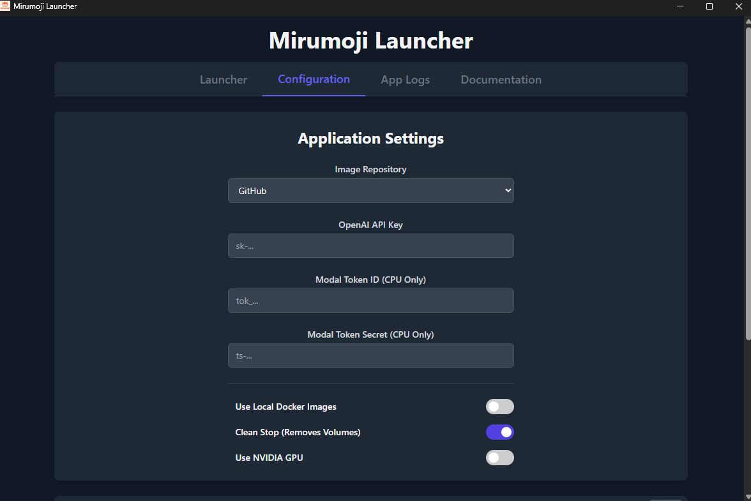751x501 pixels.
Task: Focus the OpenAI API Key field
Action: click(x=370, y=246)
